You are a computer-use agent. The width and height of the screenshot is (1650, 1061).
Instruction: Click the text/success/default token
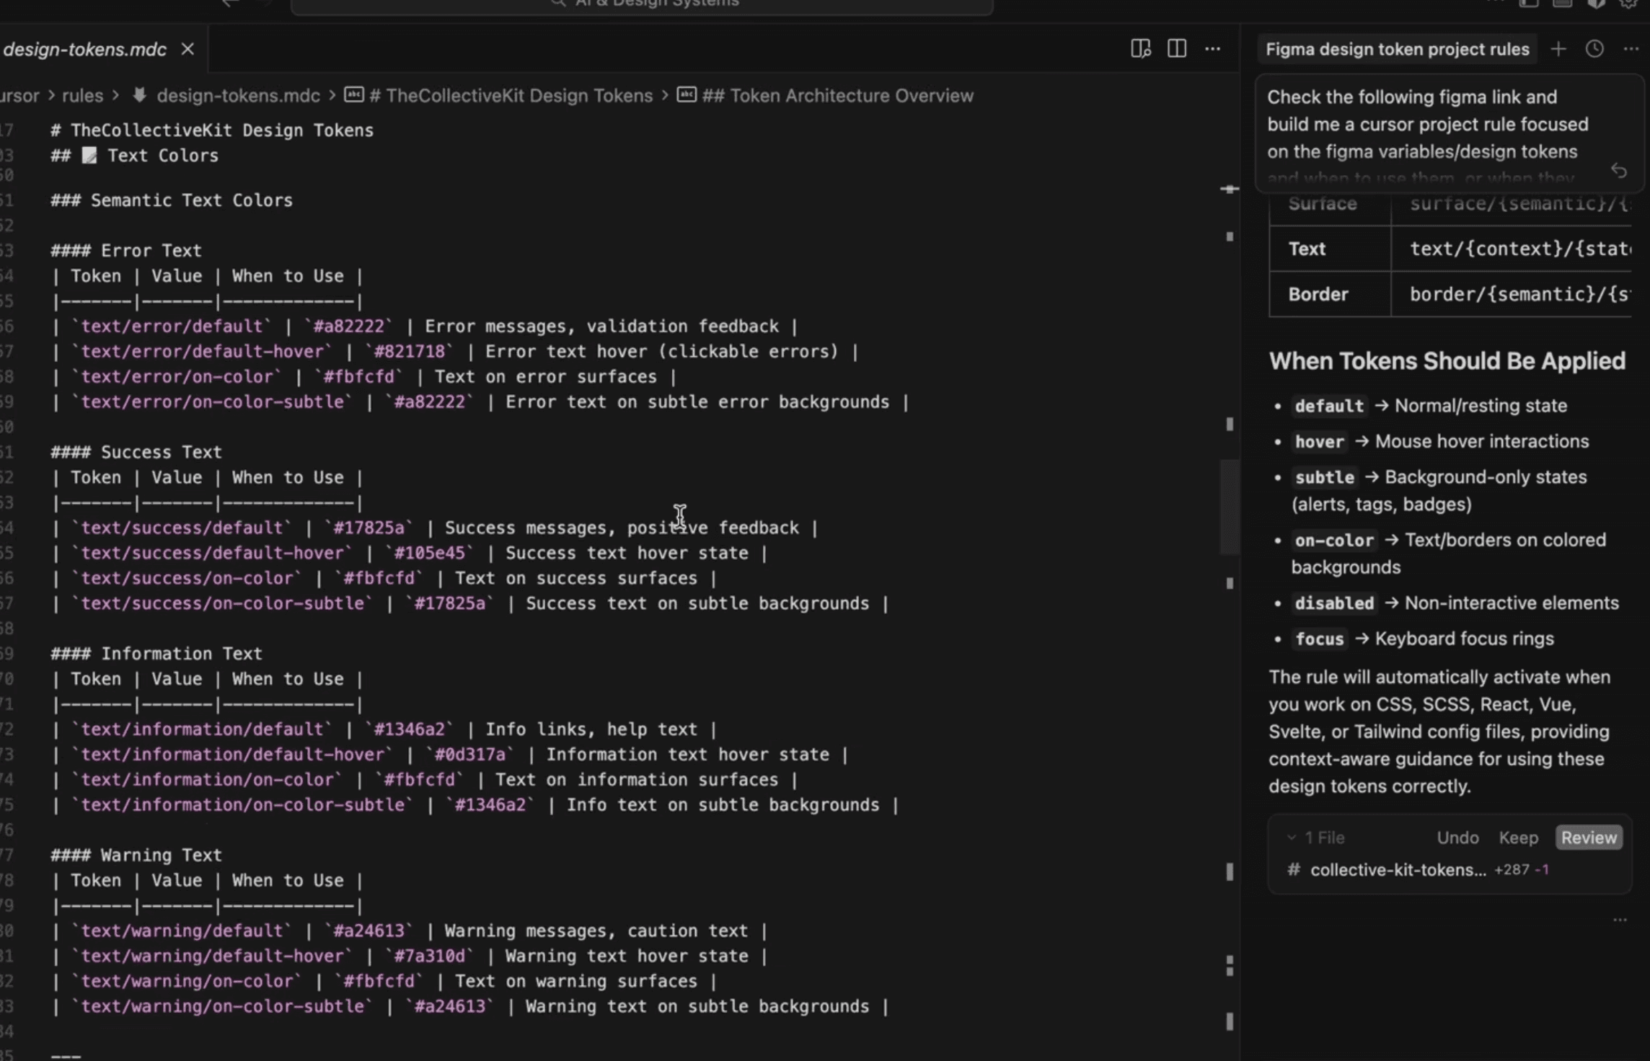click(182, 528)
